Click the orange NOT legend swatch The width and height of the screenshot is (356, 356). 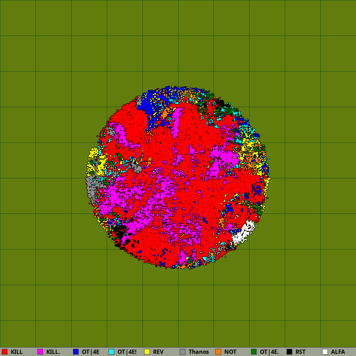pyautogui.click(x=218, y=352)
